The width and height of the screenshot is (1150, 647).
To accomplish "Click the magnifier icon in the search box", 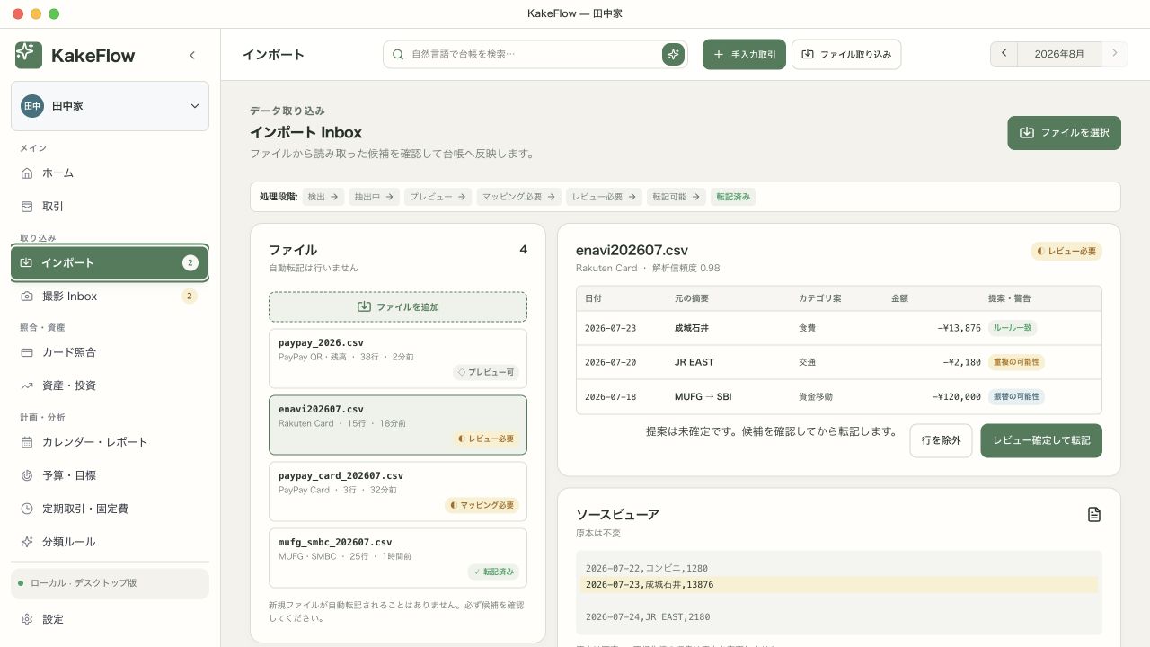I will [398, 54].
